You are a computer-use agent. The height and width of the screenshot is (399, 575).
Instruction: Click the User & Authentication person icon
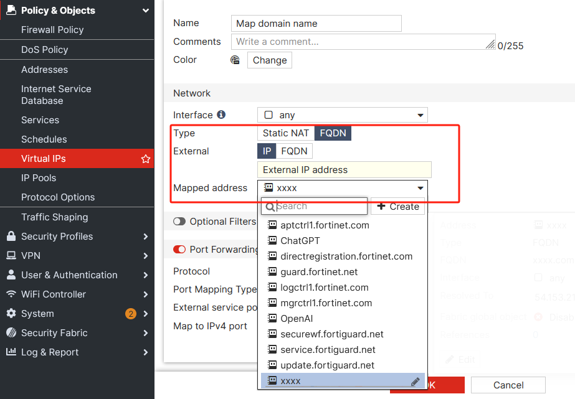pyautogui.click(x=11, y=275)
